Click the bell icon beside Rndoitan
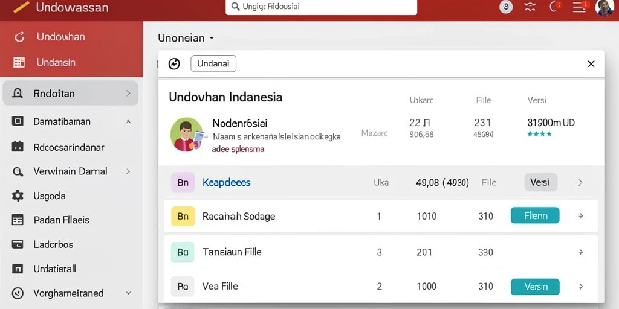 [18, 94]
